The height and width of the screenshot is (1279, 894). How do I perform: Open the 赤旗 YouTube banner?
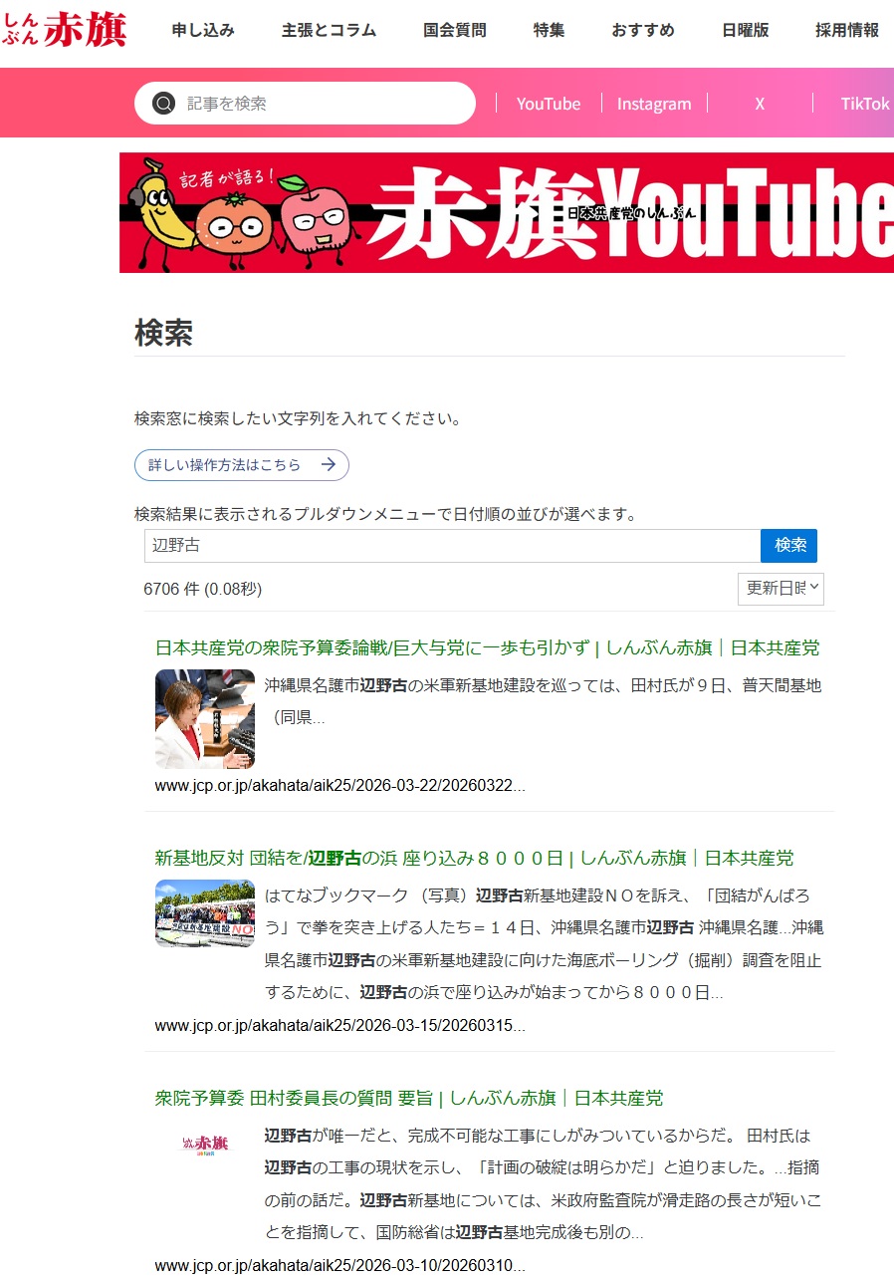click(x=507, y=212)
